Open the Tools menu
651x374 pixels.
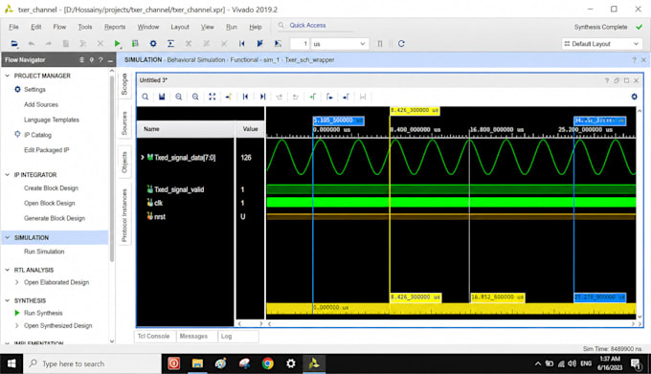(x=85, y=27)
